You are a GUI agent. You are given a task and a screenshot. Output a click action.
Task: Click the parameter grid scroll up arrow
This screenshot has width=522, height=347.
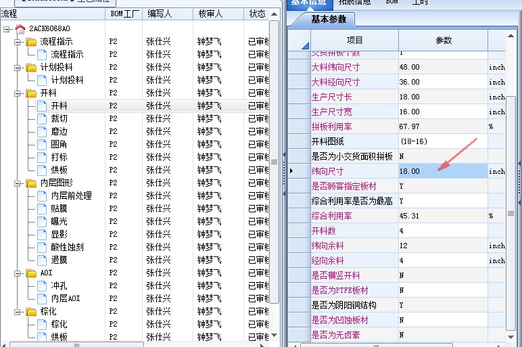(x=511, y=35)
